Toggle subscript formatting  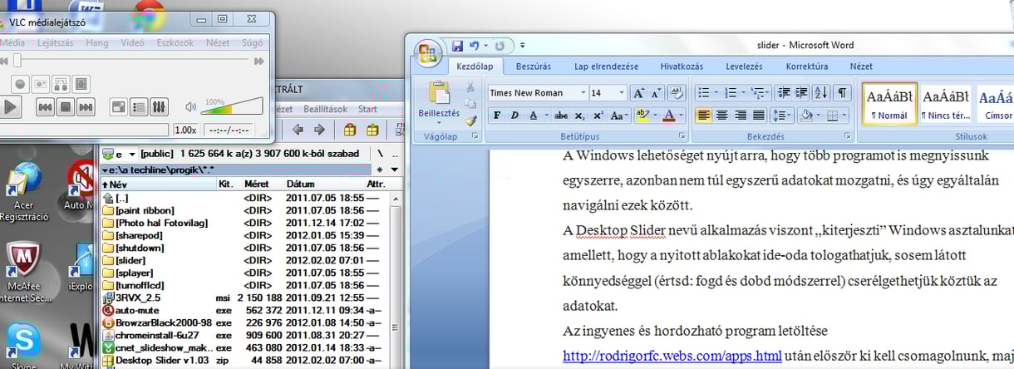[x=579, y=116]
